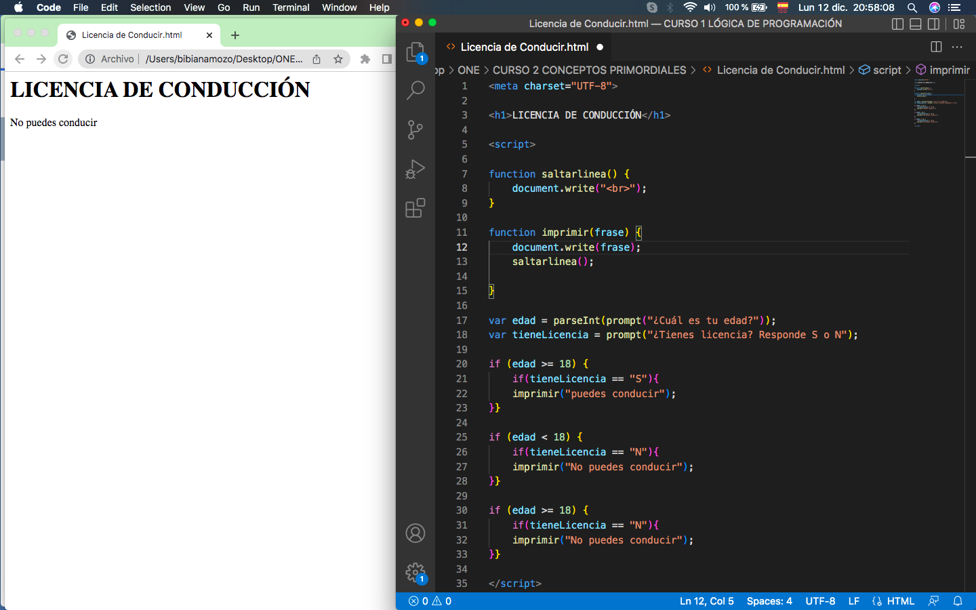Open the volume control in the menu bar
The width and height of the screenshot is (976, 610).
pyautogui.click(x=710, y=7)
